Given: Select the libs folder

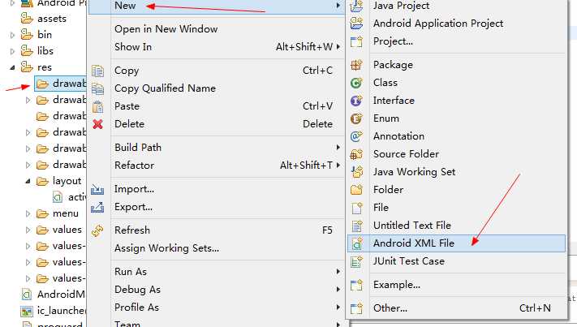Looking at the screenshot, I should coord(45,51).
